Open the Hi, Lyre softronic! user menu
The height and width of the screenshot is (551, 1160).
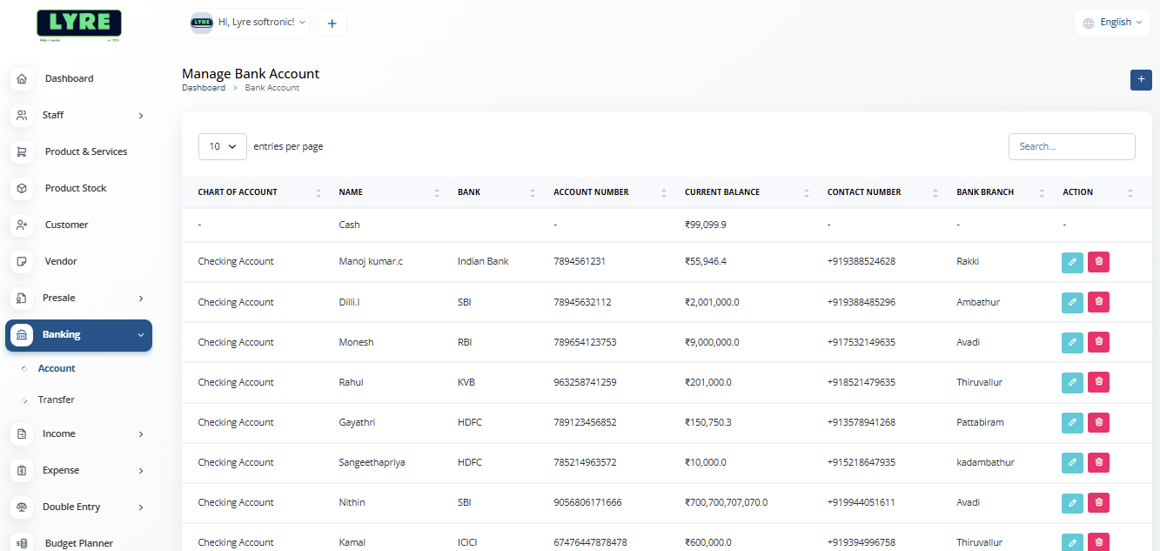250,23
